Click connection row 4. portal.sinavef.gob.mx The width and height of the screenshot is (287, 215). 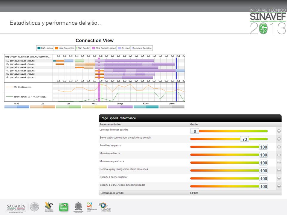(x=20, y=70)
